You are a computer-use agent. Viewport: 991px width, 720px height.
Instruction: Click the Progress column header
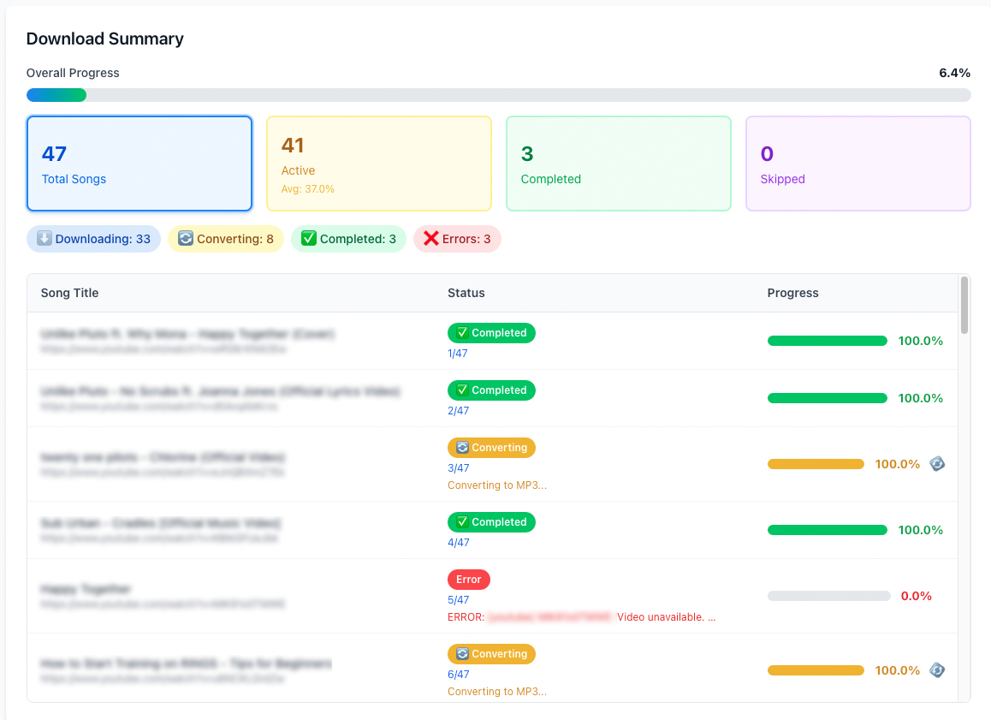(792, 293)
